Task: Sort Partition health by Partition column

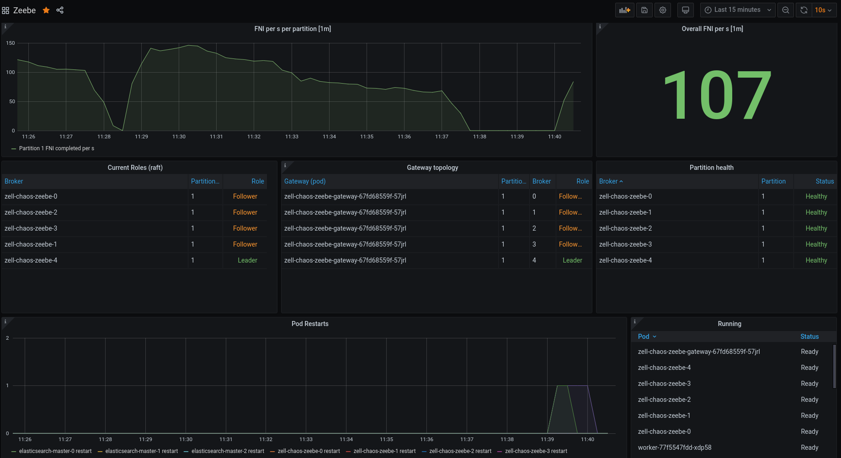Action: [x=773, y=181]
